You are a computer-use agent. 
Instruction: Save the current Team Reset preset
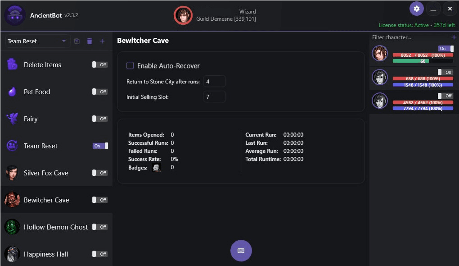[x=76, y=41]
